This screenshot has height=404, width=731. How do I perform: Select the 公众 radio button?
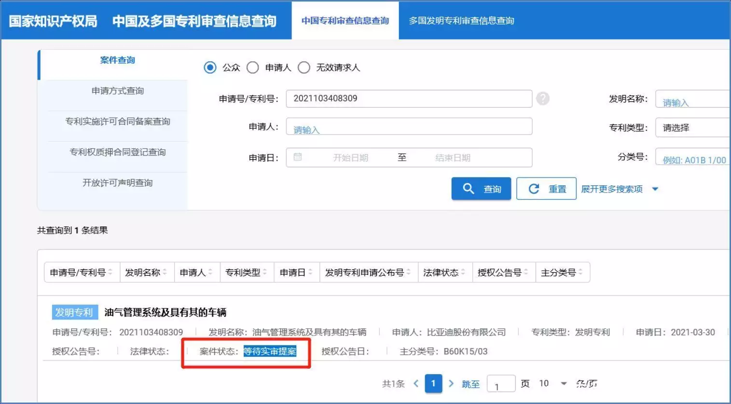(210, 68)
